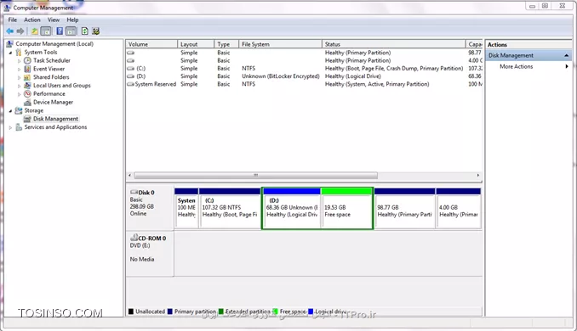Expand the Task Scheduler node
Screen dimensions: 577x331
pos(19,61)
